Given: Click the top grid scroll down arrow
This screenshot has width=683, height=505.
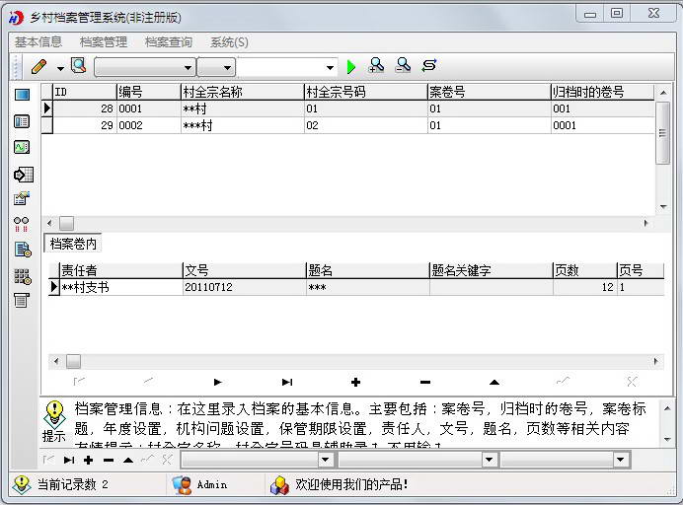Looking at the screenshot, I should point(663,206).
